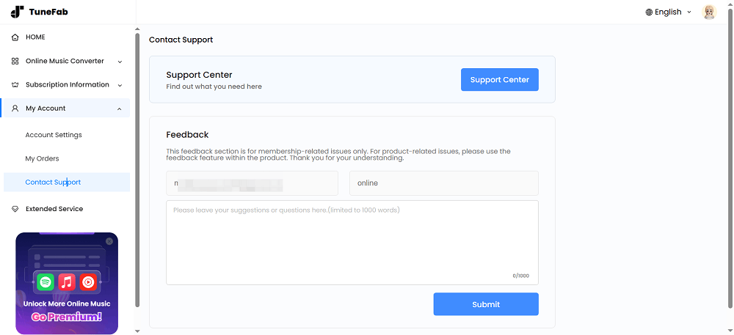Click the Subscription Information crown icon

click(x=15, y=85)
